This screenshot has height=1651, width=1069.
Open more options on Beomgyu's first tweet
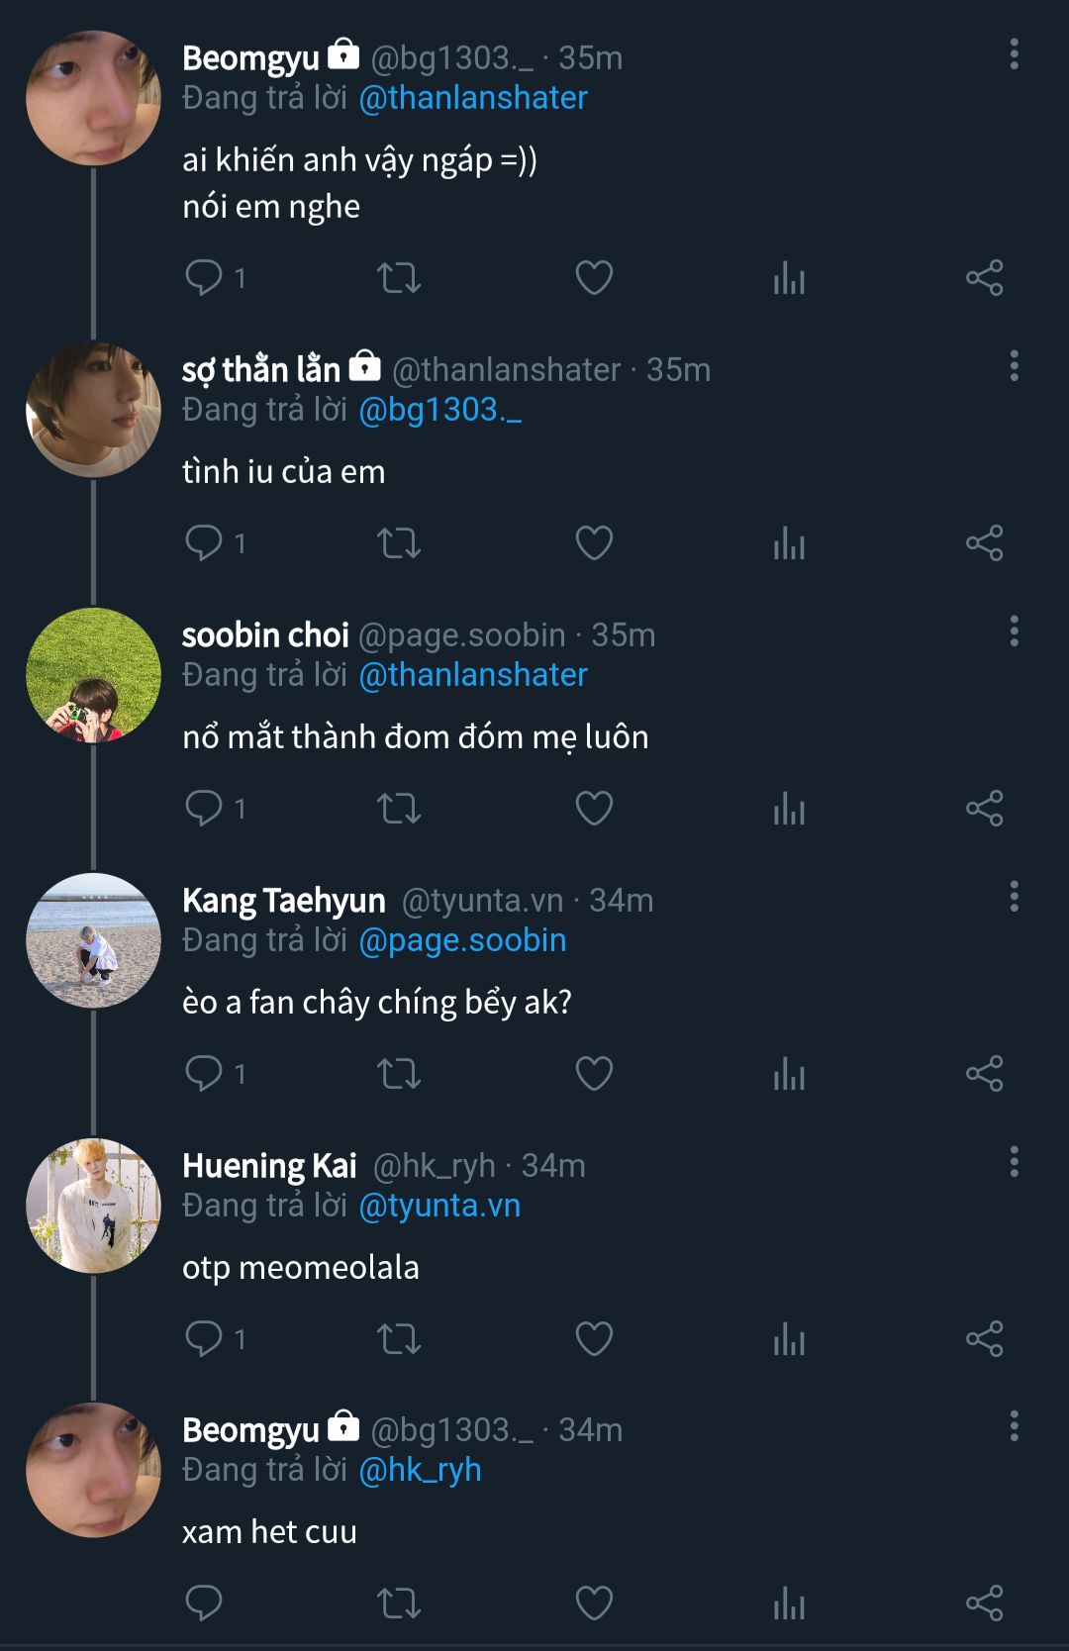pyautogui.click(x=1014, y=54)
